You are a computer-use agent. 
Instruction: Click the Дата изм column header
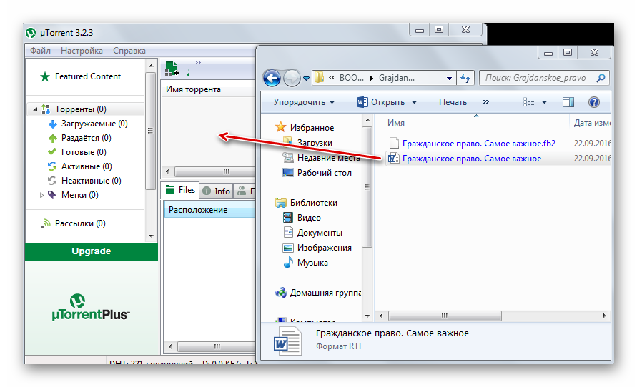(x=591, y=123)
